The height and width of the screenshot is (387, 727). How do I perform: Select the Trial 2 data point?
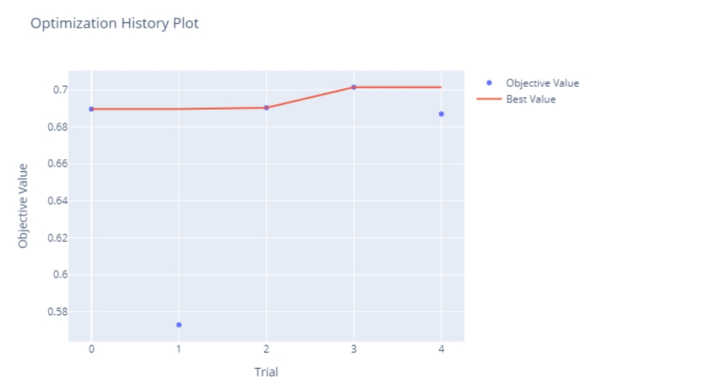click(267, 108)
